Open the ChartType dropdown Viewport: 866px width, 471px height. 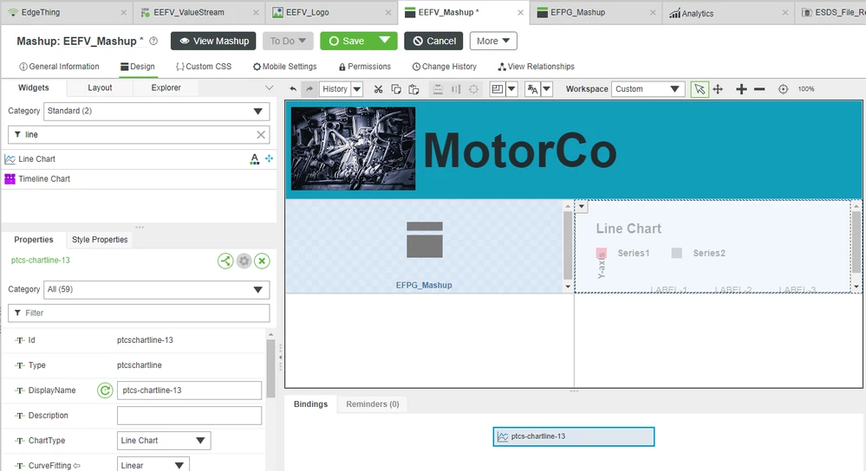click(164, 441)
